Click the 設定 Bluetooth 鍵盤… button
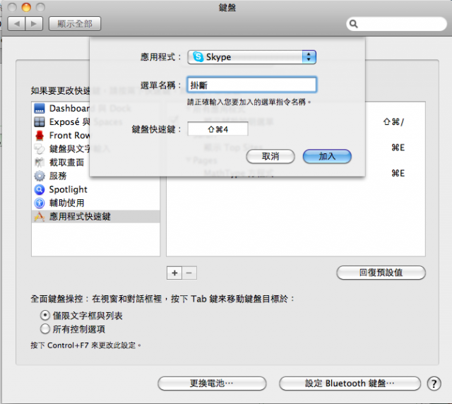The image size is (452, 404). click(x=350, y=384)
